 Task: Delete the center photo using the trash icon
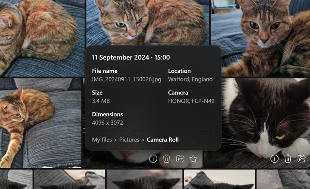(167, 159)
